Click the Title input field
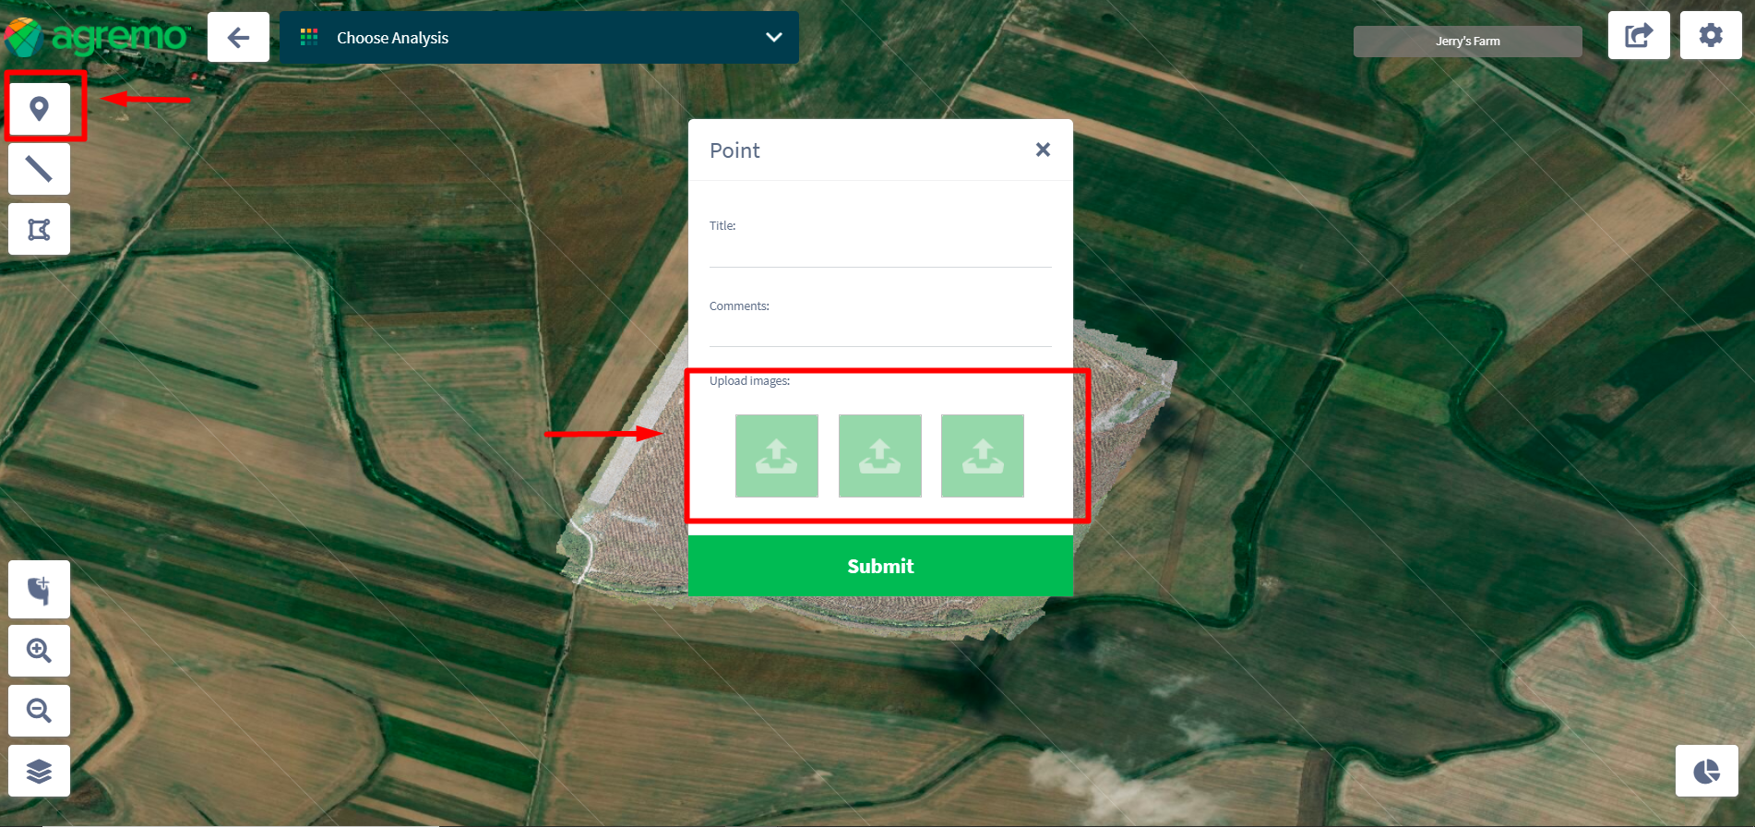 879,251
